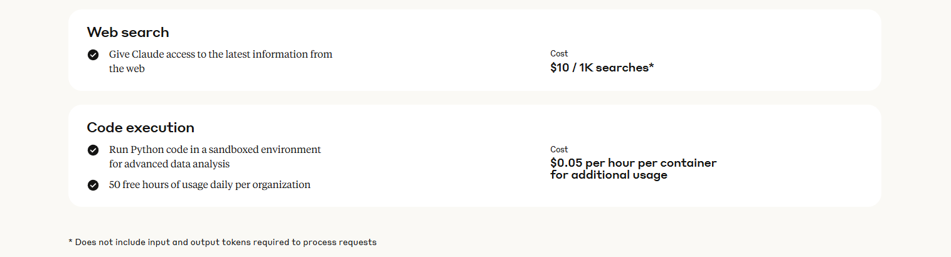The width and height of the screenshot is (951, 257).
Task: Click "Run Python code in a sandboxed environment" text
Action: [x=215, y=149]
